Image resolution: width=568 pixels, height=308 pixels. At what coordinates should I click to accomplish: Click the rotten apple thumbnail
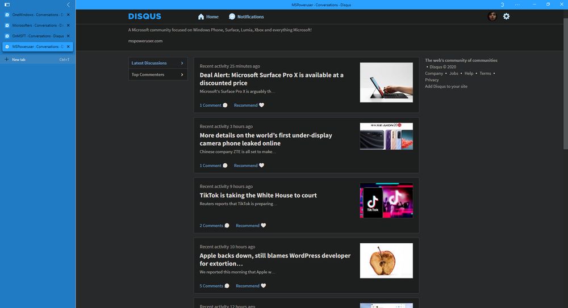point(386,261)
